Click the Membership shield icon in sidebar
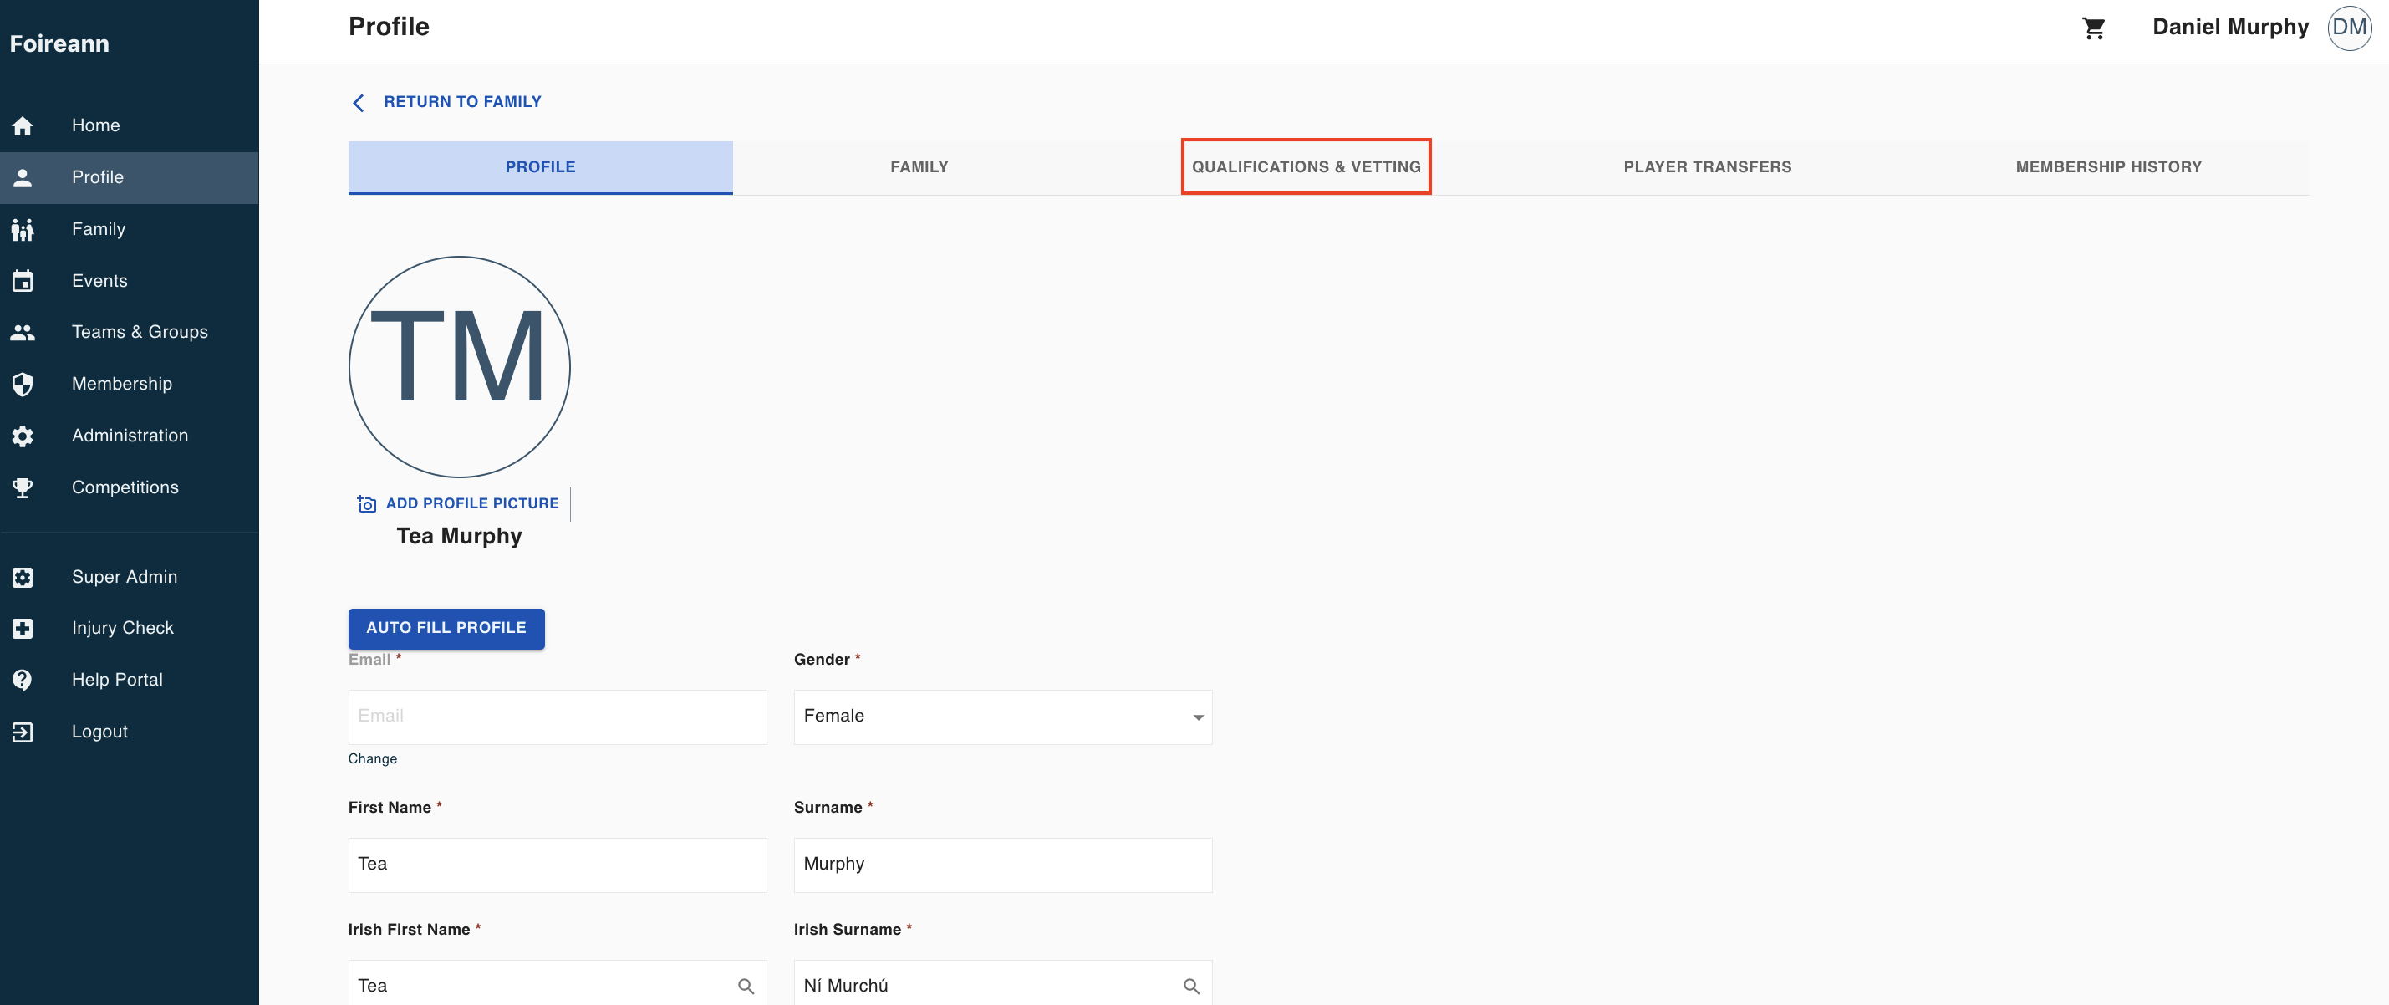Screen dimensions: 2389x1005 23,384
